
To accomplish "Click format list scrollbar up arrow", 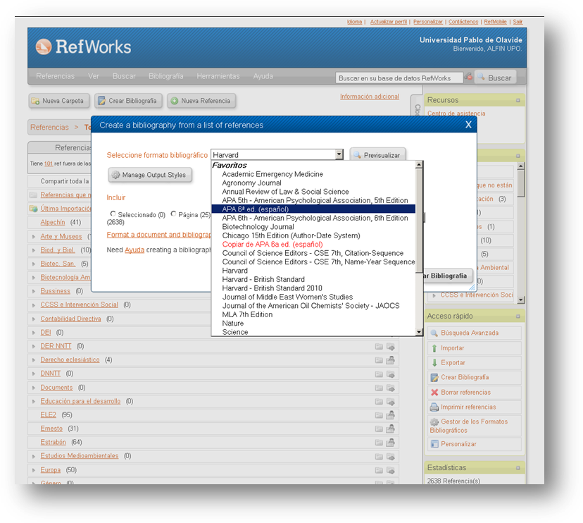I will (419, 164).
